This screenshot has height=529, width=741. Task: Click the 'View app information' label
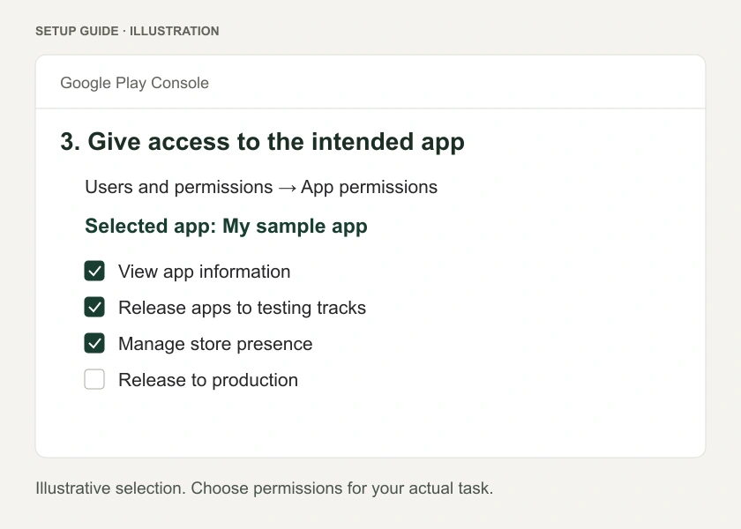pyautogui.click(x=204, y=272)
